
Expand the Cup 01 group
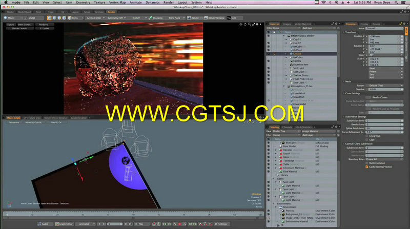(286, 39)
